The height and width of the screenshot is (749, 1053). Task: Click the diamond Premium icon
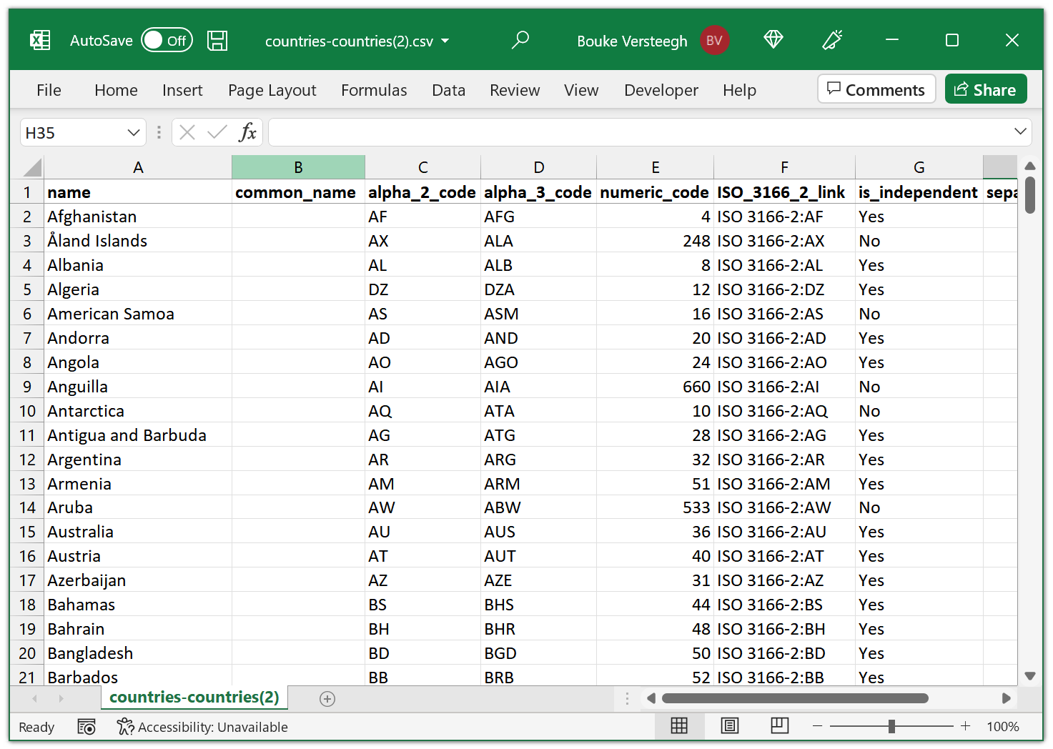773,40
